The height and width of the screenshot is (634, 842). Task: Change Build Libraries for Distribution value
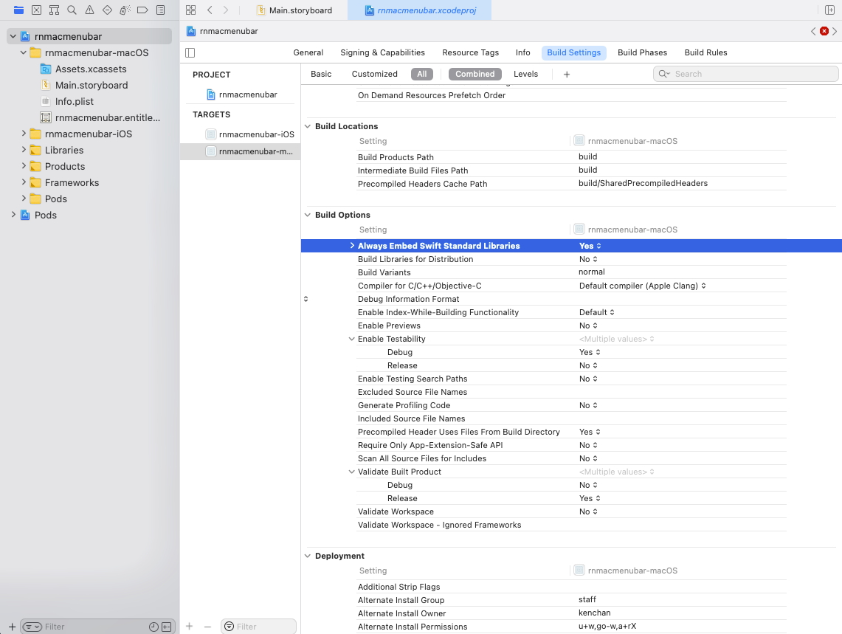(x=589, y=259)
